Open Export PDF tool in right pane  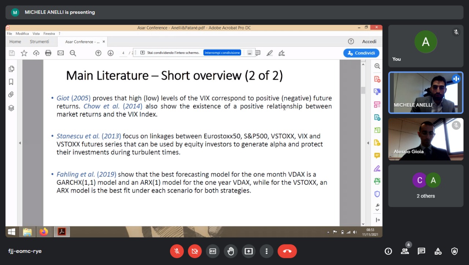pos(377,92)
